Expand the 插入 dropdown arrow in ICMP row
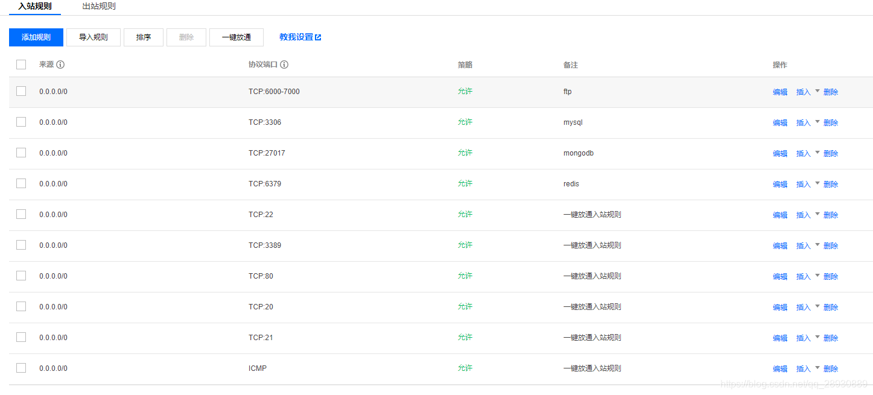This screenshot has height=395, width=873. coord(817,368)
